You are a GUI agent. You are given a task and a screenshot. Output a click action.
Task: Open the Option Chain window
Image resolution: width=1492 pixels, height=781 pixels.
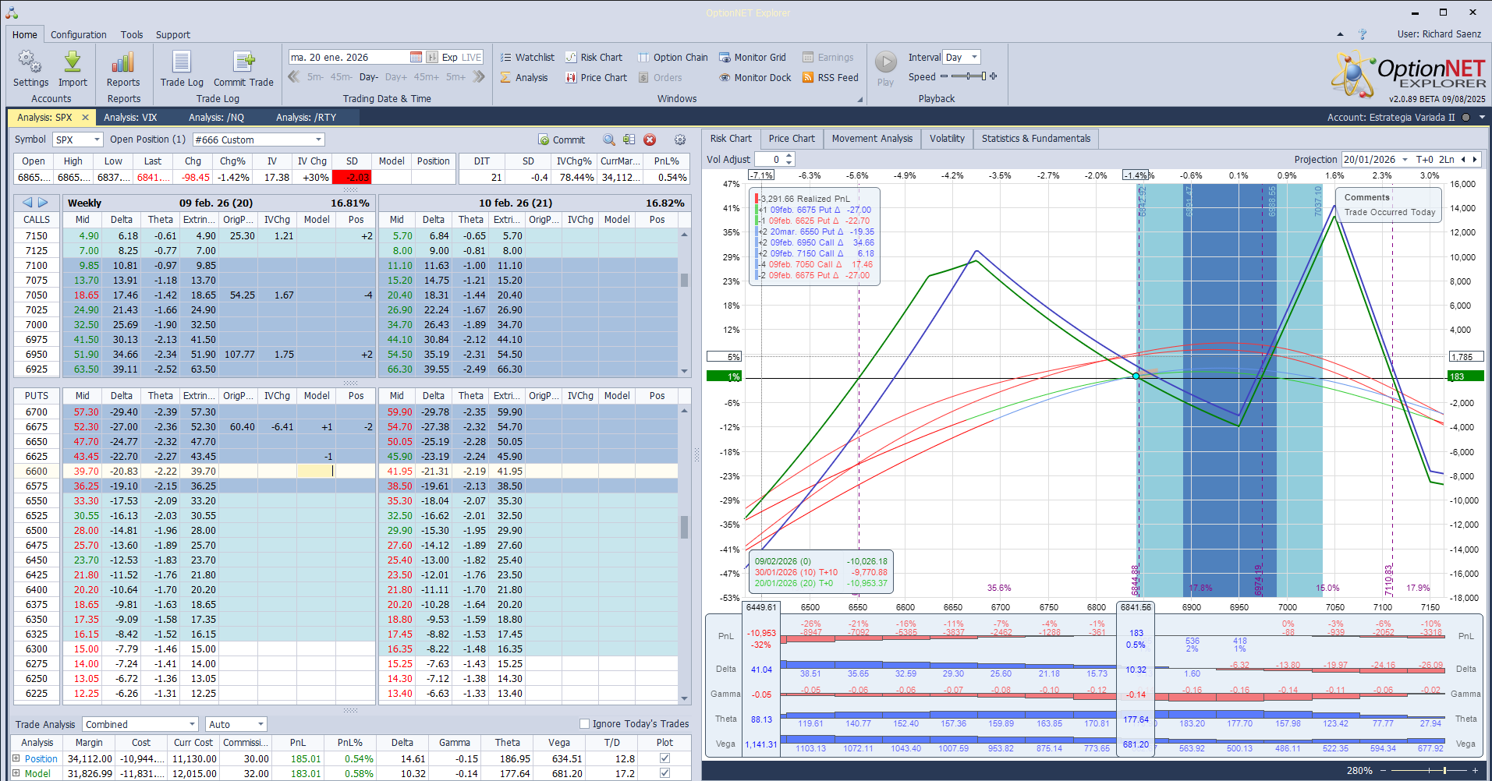(673, 57)
